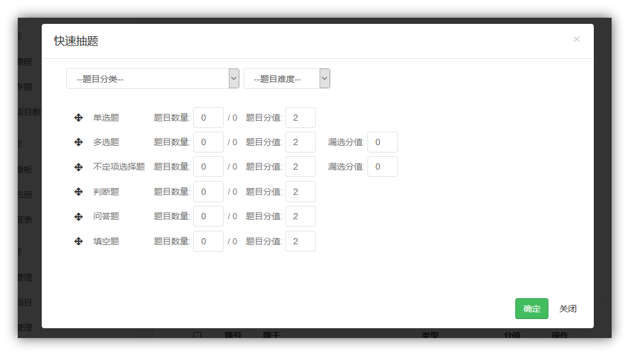Open the 题目难度 dropdown
This screenshot has width=630, height=357.
tap(287, 78)
